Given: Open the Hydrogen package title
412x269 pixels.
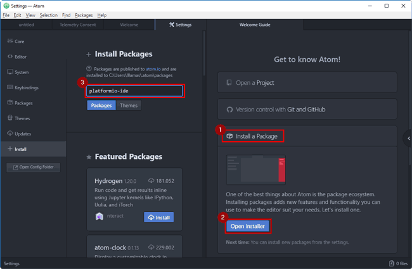Looking at the screenshot, I should [x=108, y=181].
